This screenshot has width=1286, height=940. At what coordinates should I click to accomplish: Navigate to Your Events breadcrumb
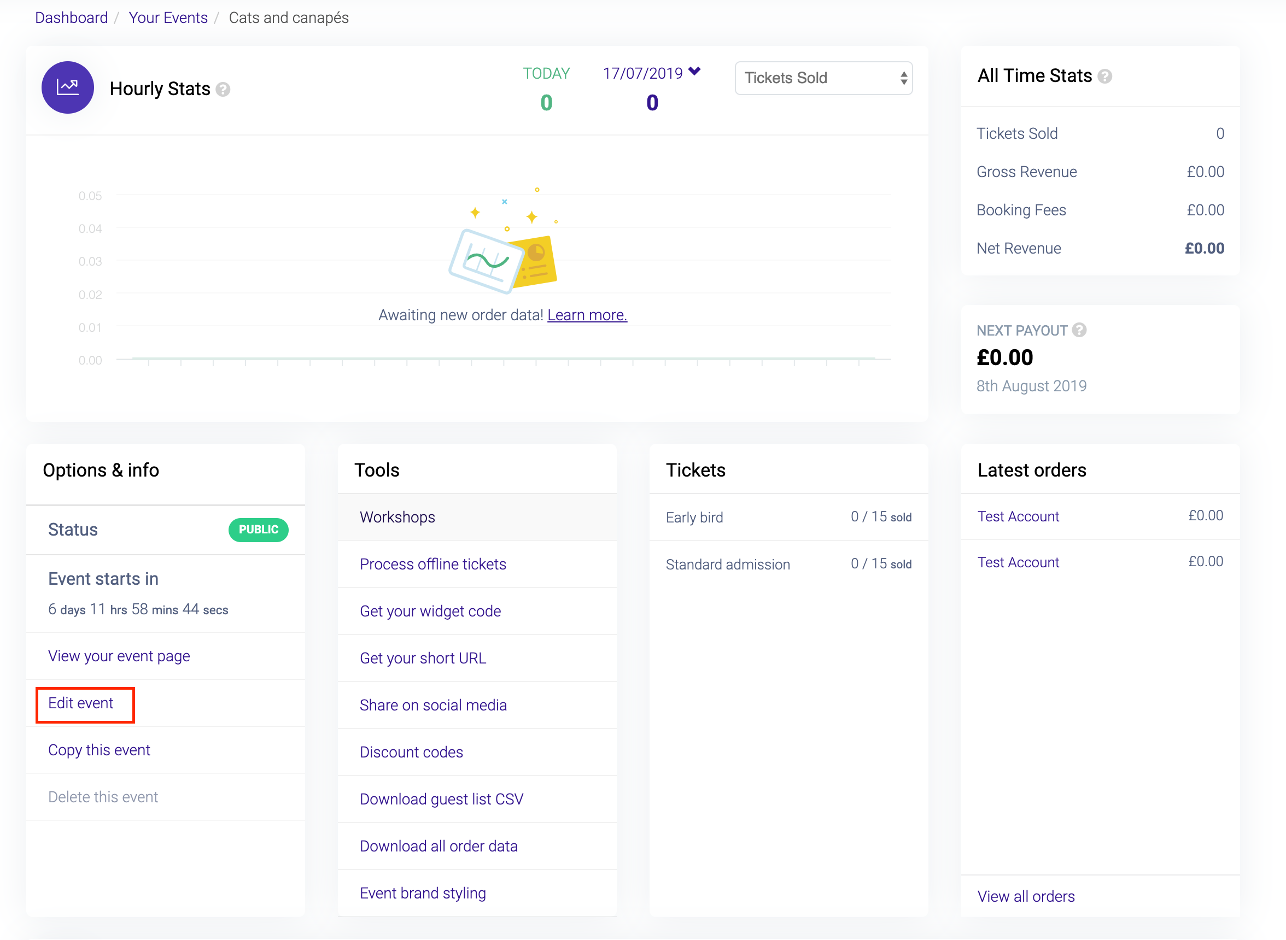coord(168,17)
